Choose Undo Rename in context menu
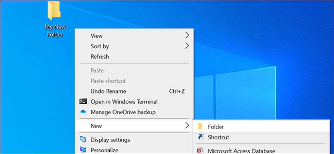The width and height of the screenshot is (334, 154). [108, 91]
